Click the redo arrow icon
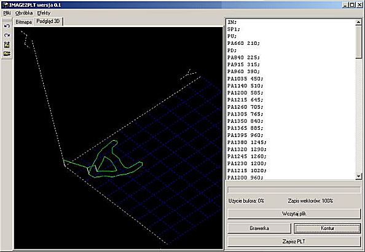This screenshot has width=365, height=252. 7,35
